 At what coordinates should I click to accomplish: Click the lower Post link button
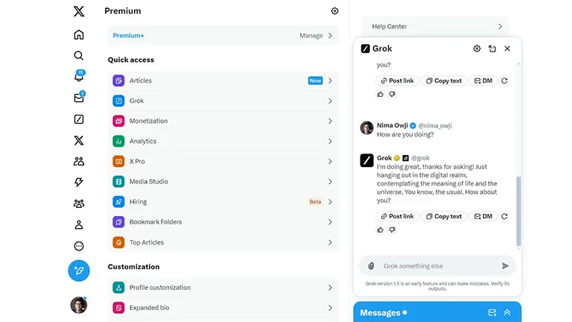click(x=397, y=216)
